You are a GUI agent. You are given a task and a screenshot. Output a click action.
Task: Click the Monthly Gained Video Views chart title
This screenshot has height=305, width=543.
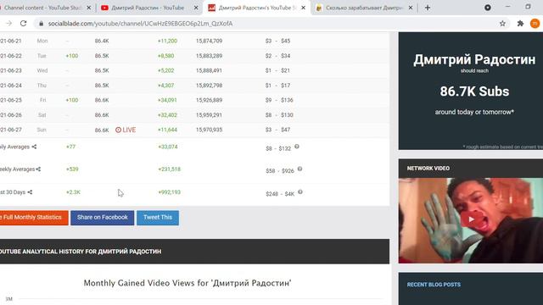tap(188, 283)
